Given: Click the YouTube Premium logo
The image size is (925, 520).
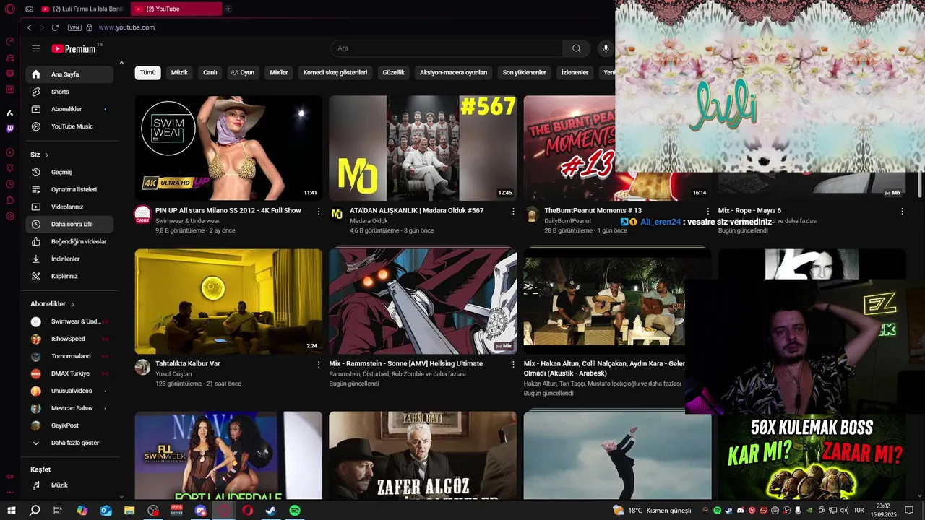Looking at the screenshot, I should click(76, 48).
